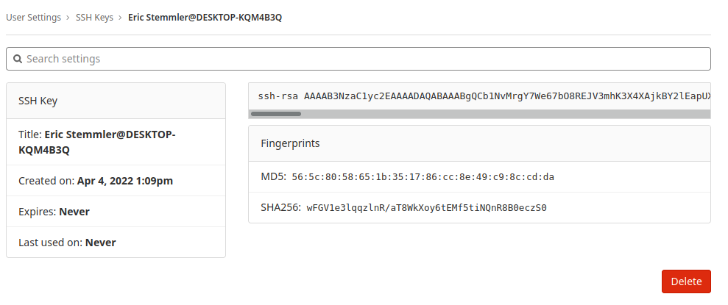Click the MD5 fingerprint value
The height and width of the screenshot is (305, 728).
click(x=423, y=177)
